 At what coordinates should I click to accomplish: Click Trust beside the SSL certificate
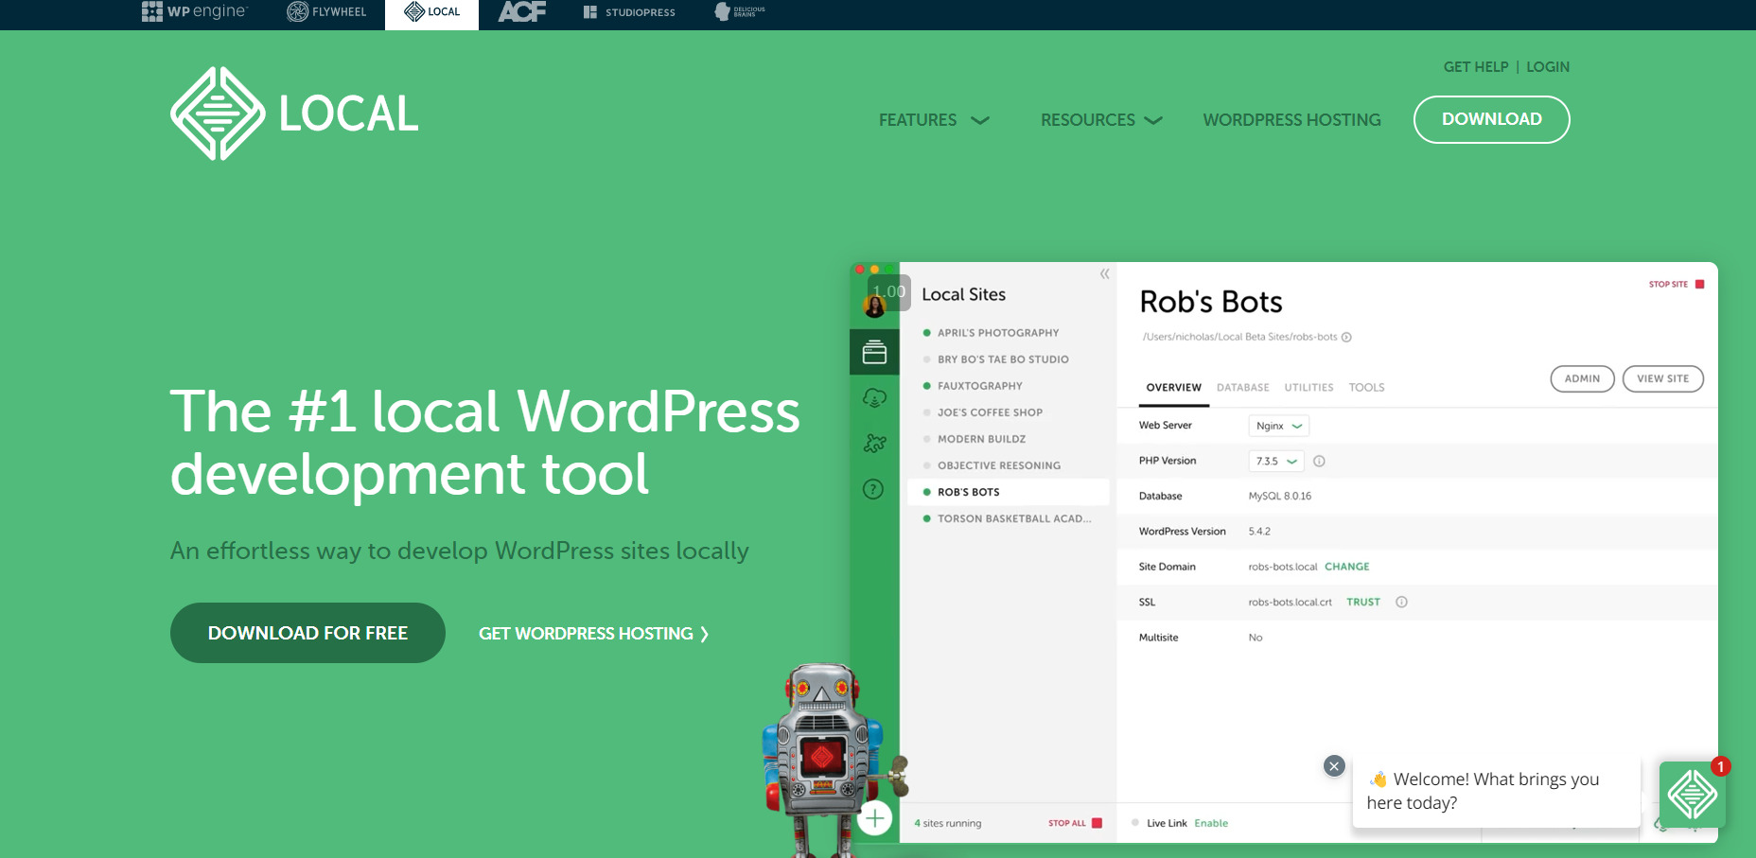pos(1363,602)
